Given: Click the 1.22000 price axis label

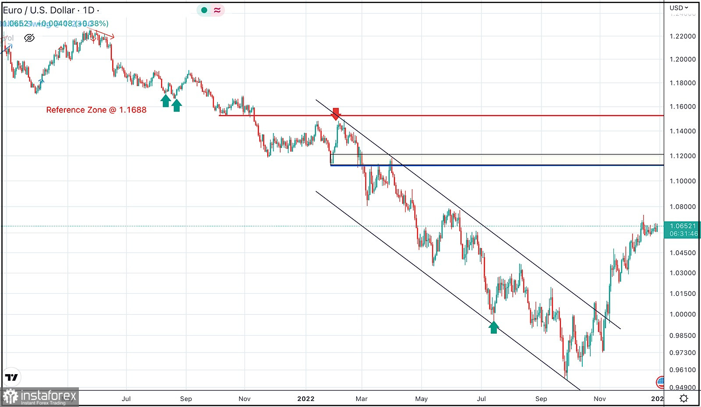Looking at the screenshot, I should [683, 36].
